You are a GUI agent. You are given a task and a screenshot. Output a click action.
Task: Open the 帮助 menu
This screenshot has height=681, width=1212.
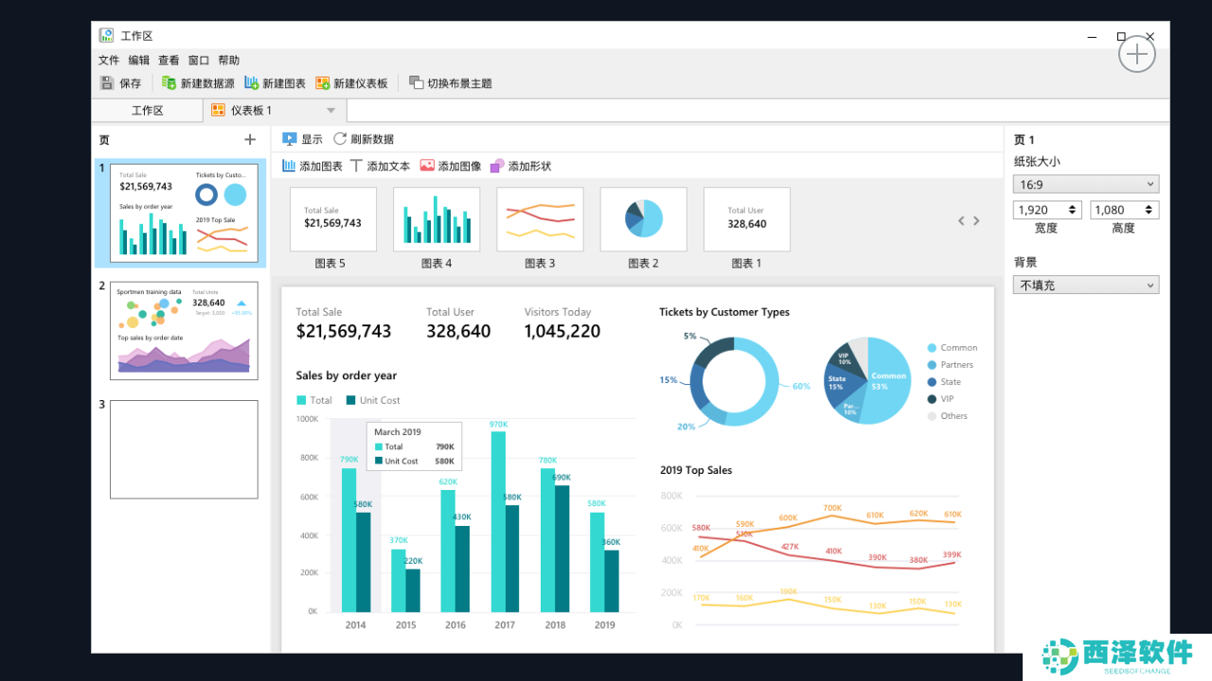(x=228, y=60)
